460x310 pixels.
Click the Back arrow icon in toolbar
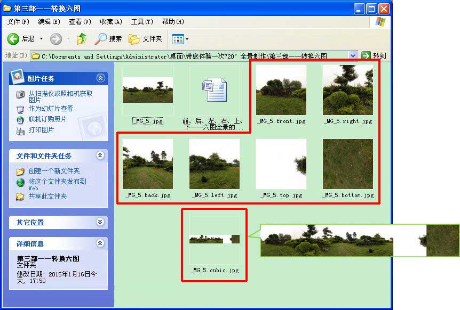(13, 39)
